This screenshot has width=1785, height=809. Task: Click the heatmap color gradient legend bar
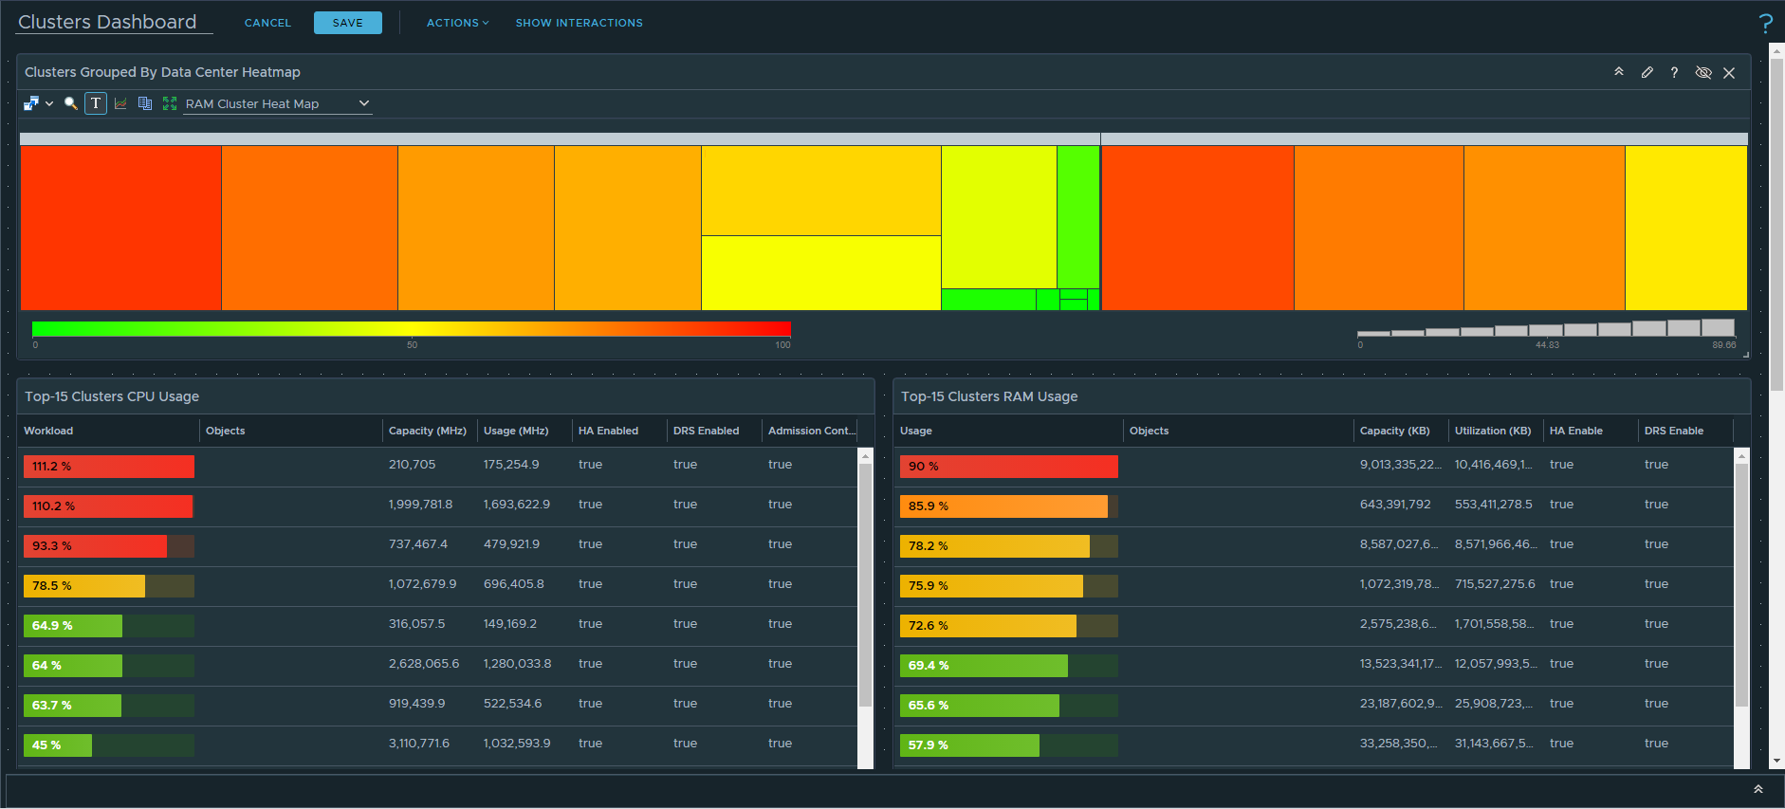point(411,329)
